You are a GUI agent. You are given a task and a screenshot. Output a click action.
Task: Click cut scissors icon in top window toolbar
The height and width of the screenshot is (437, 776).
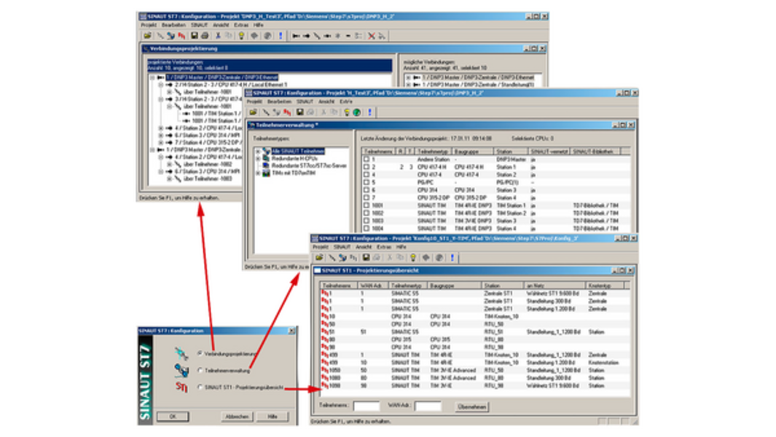218,36
